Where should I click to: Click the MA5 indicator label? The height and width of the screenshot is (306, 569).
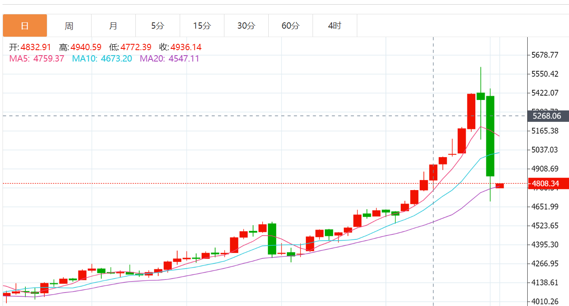[x=19, y=59]
